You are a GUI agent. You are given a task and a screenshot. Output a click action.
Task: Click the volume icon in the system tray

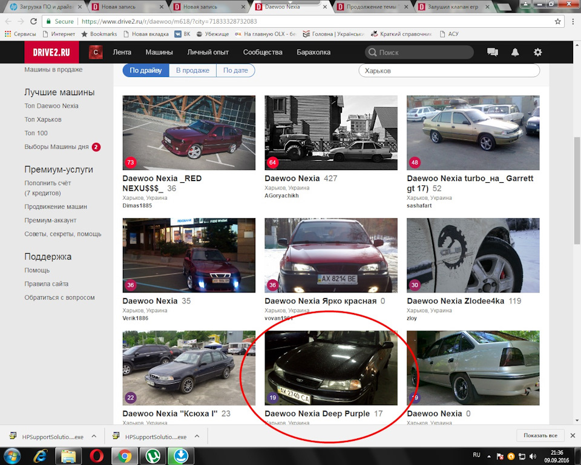point(533,456)
